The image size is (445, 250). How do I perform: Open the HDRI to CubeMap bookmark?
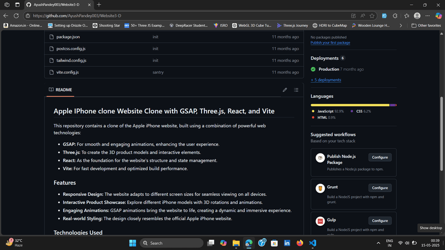[329, 26]
